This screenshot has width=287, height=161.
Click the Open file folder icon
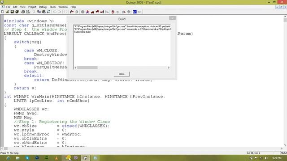7,12
